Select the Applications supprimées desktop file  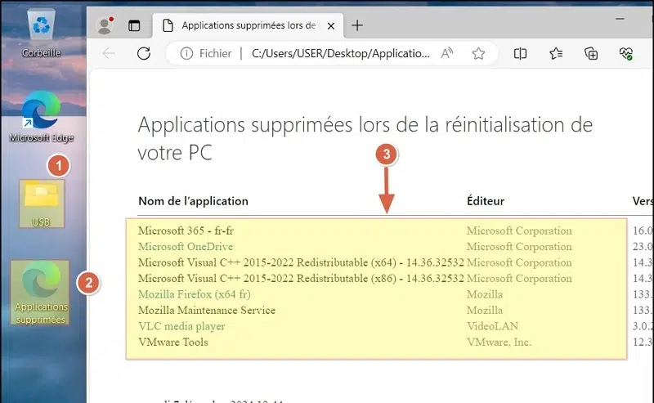(x=40, y=292)
